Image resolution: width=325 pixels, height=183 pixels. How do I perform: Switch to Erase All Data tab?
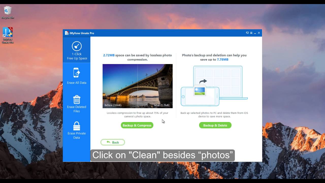[77, 76]
